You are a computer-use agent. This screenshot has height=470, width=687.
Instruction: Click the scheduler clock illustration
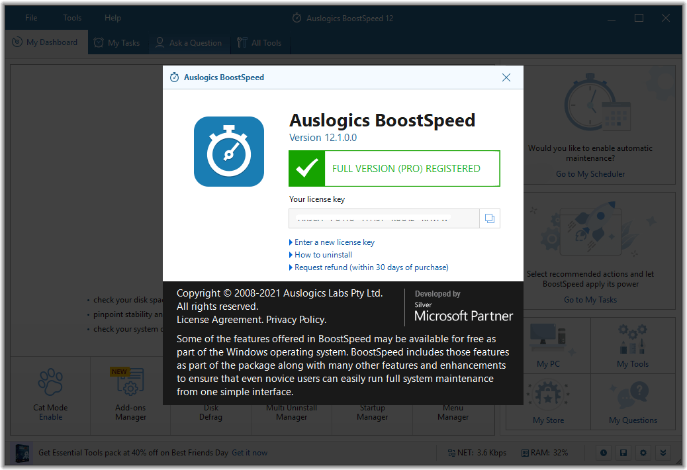click(x=598, y=103)
